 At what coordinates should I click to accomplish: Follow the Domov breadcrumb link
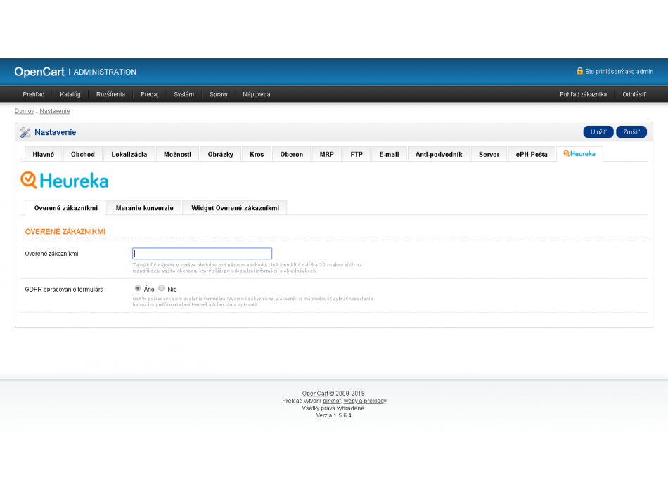[25, 111]
